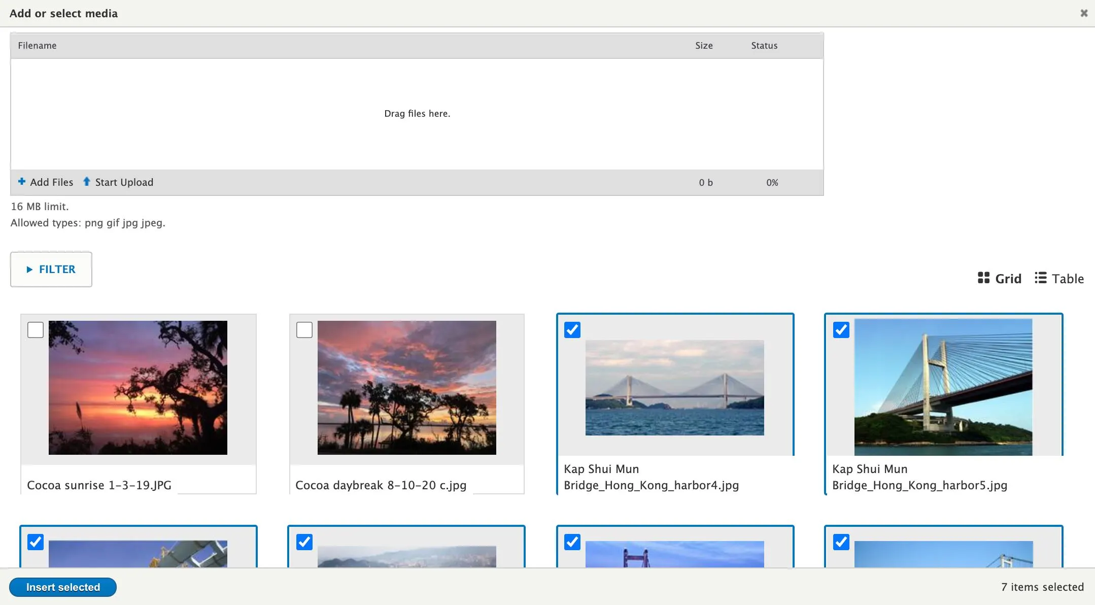The image size is (1095, 605).
Task: Deselect the Bridge_Hong_Kong_harbor5.jpg checkbox
Action: pyautogui.click(x=841, y=330)
